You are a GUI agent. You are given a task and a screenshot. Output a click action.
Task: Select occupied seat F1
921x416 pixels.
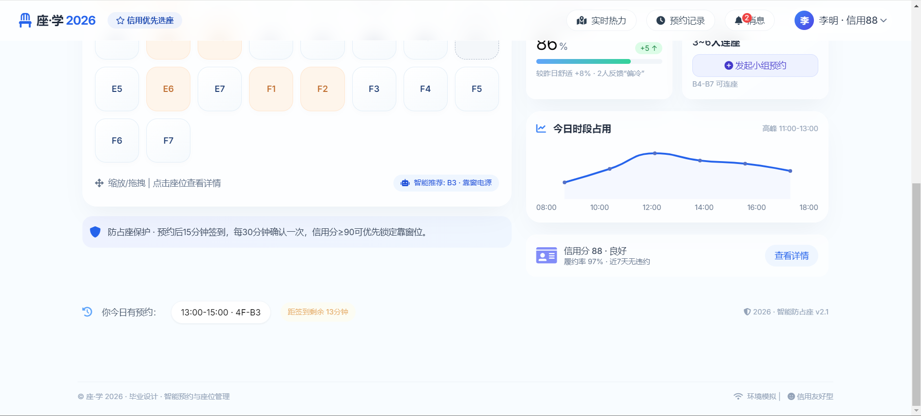pyautogui.click(x=271, y=89)
